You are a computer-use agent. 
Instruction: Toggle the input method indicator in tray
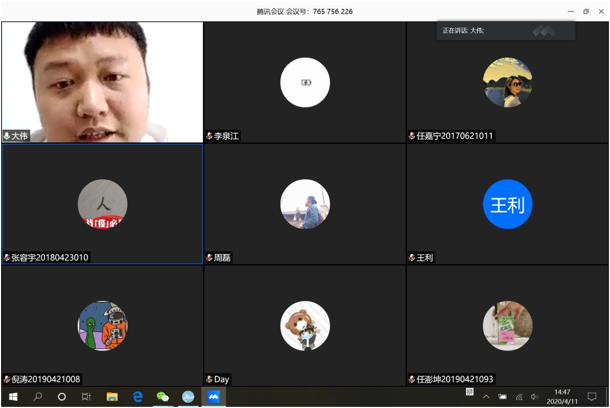(x=469, y=393)
